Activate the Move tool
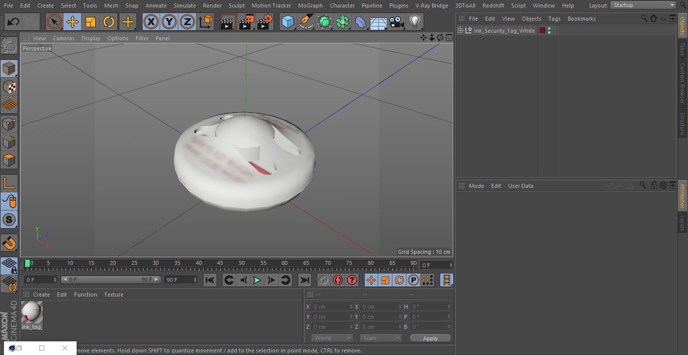The height and width of the screenshot is (355, 688). pos(73,22)
